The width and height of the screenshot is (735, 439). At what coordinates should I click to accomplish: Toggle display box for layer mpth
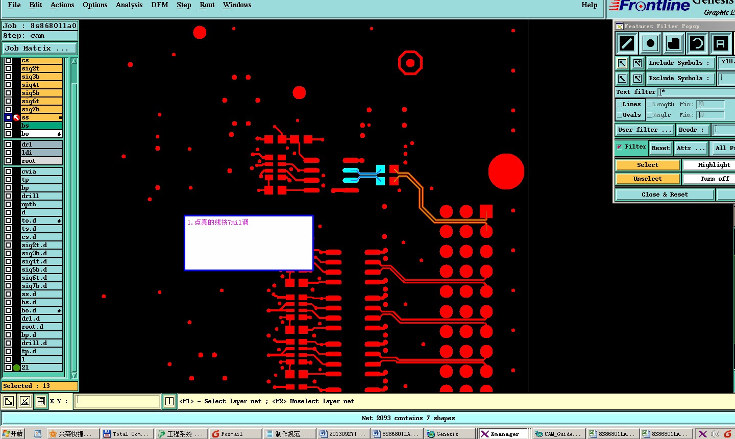point(8,204)
